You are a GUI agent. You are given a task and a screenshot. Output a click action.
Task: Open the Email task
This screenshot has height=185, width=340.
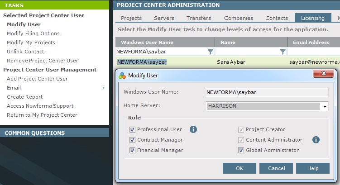point(14,88)
